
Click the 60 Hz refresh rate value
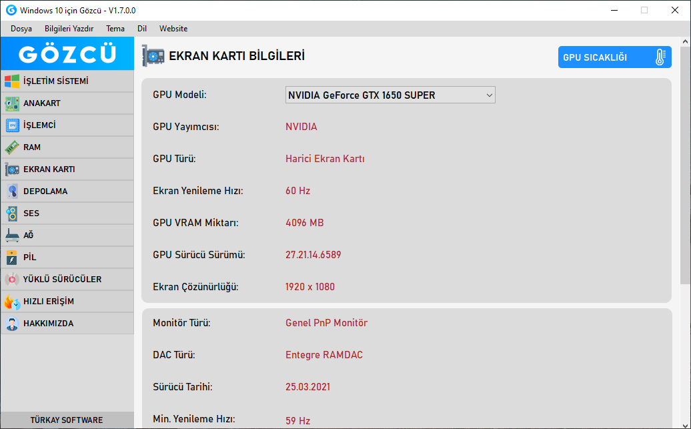298,191
